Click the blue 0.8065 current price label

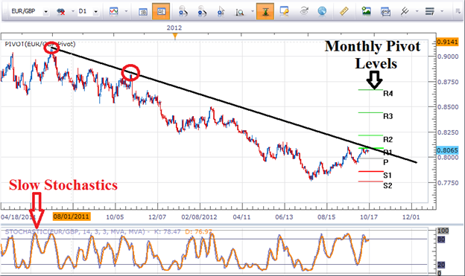click(x=448, y=150)
